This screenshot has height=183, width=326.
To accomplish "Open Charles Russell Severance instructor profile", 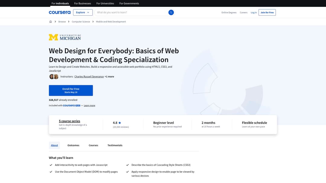I will [89, 76].
